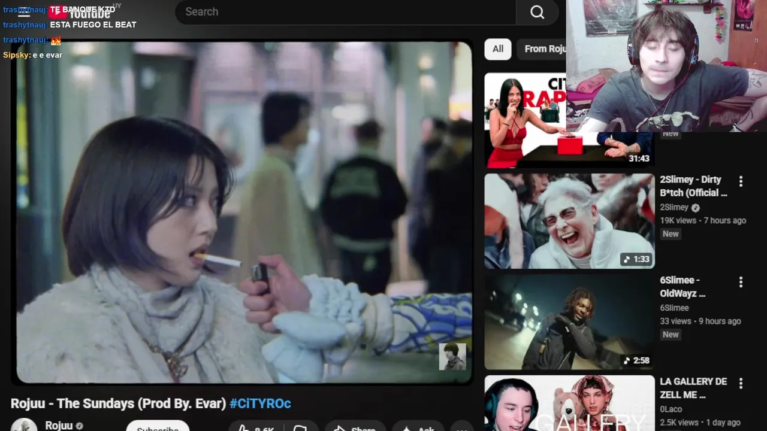Go to YouTube home via logo

[x=81, y=12]
